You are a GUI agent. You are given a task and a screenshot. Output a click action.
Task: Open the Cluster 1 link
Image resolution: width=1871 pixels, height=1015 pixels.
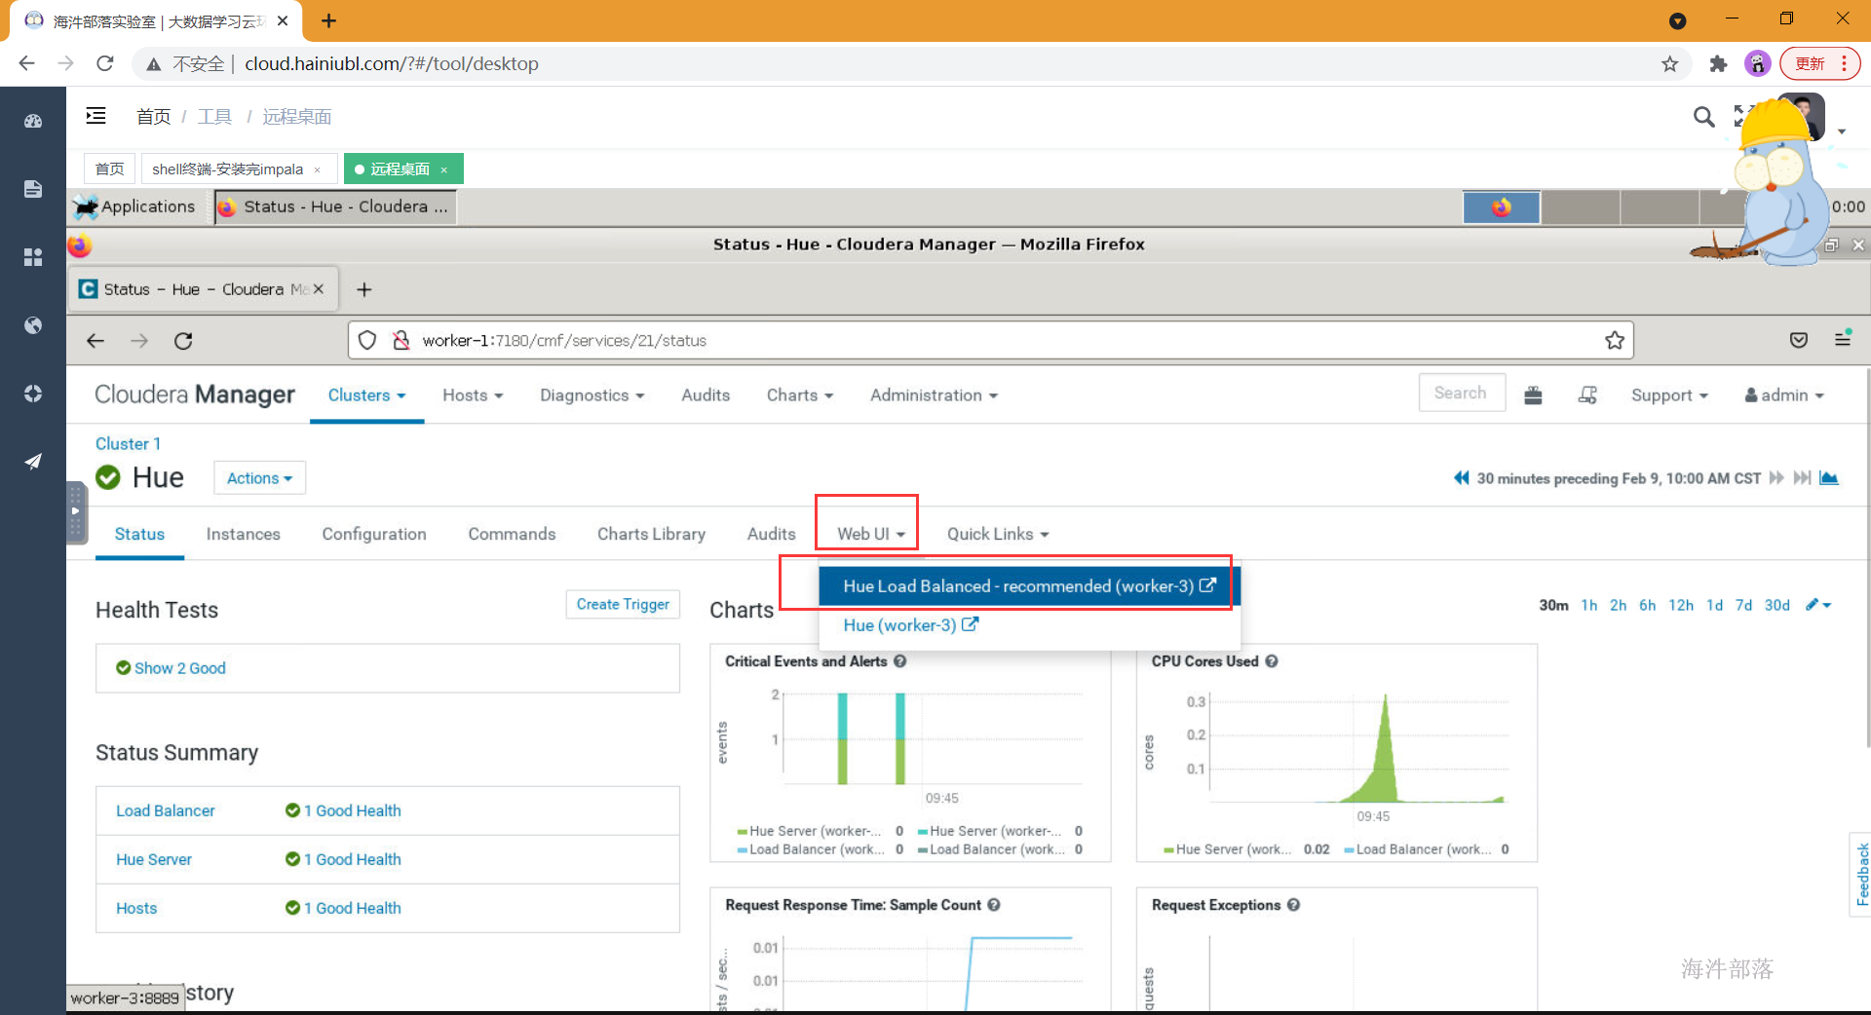[128, 443]
